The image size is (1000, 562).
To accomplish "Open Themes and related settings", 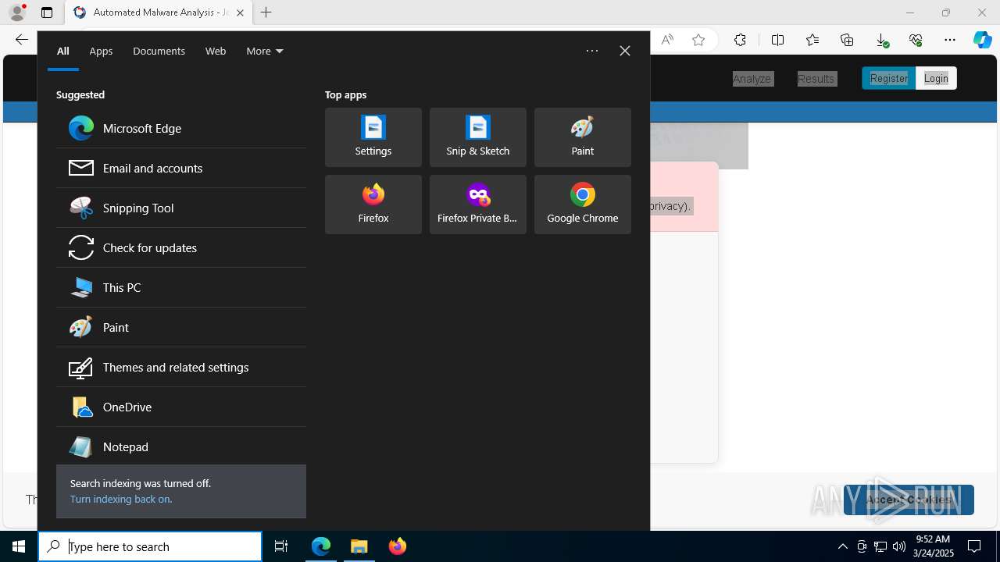I will (181, 367).
